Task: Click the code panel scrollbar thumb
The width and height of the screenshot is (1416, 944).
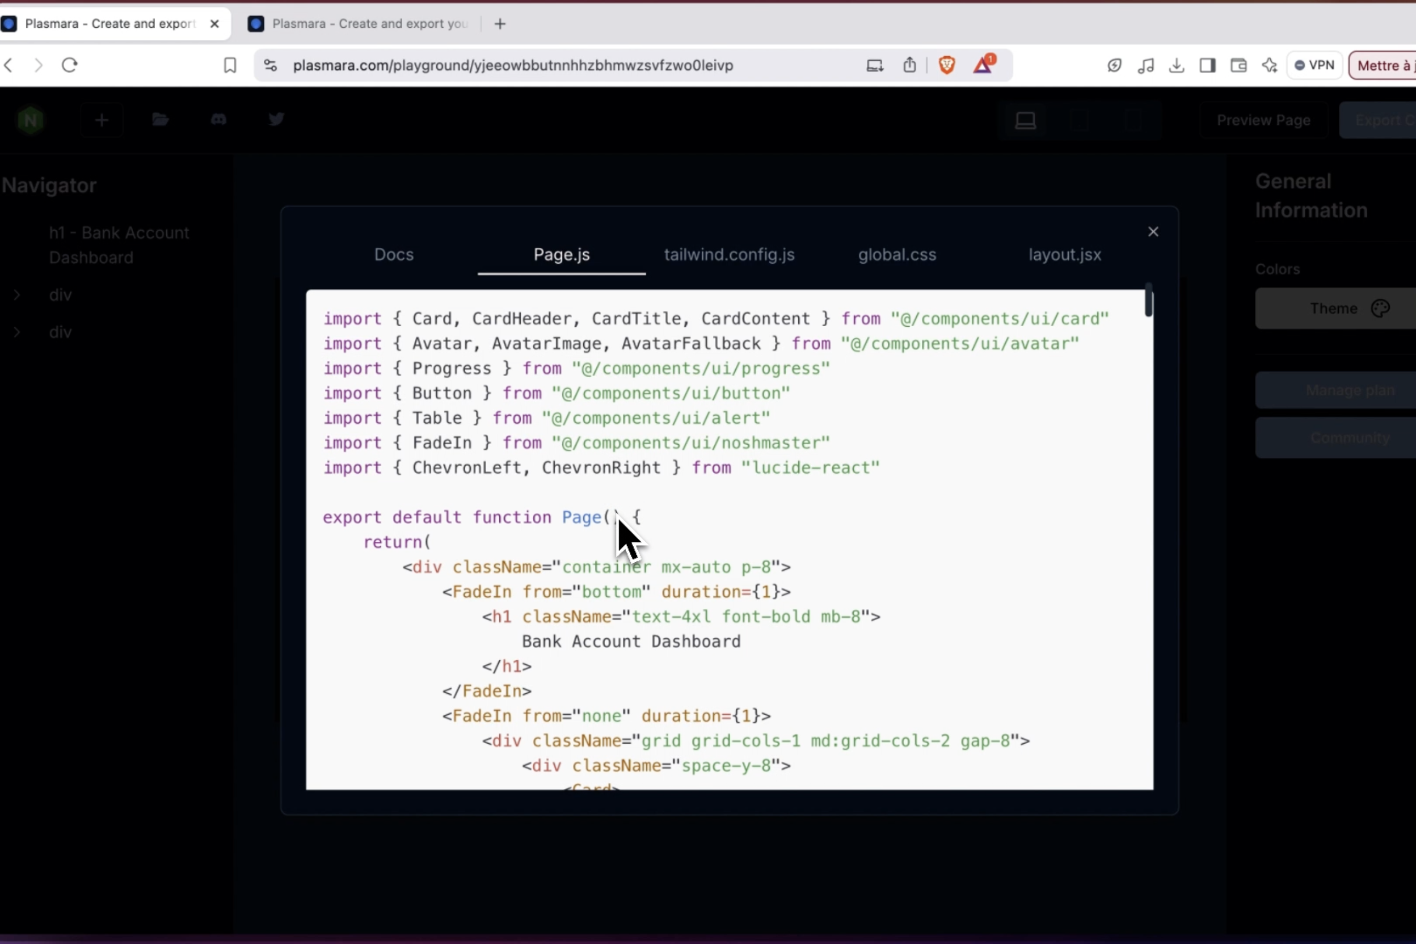Action: point(1149,300)
